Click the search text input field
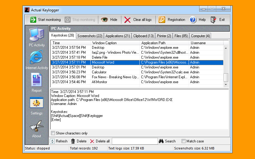 coord(135,141)
